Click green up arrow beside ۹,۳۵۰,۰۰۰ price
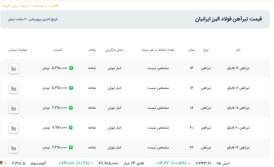 71,147
